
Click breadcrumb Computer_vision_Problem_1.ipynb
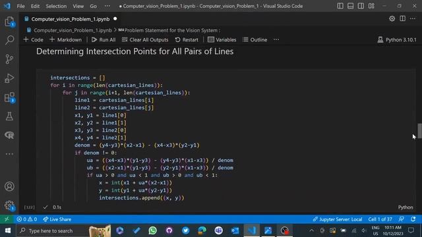[73, 30]
